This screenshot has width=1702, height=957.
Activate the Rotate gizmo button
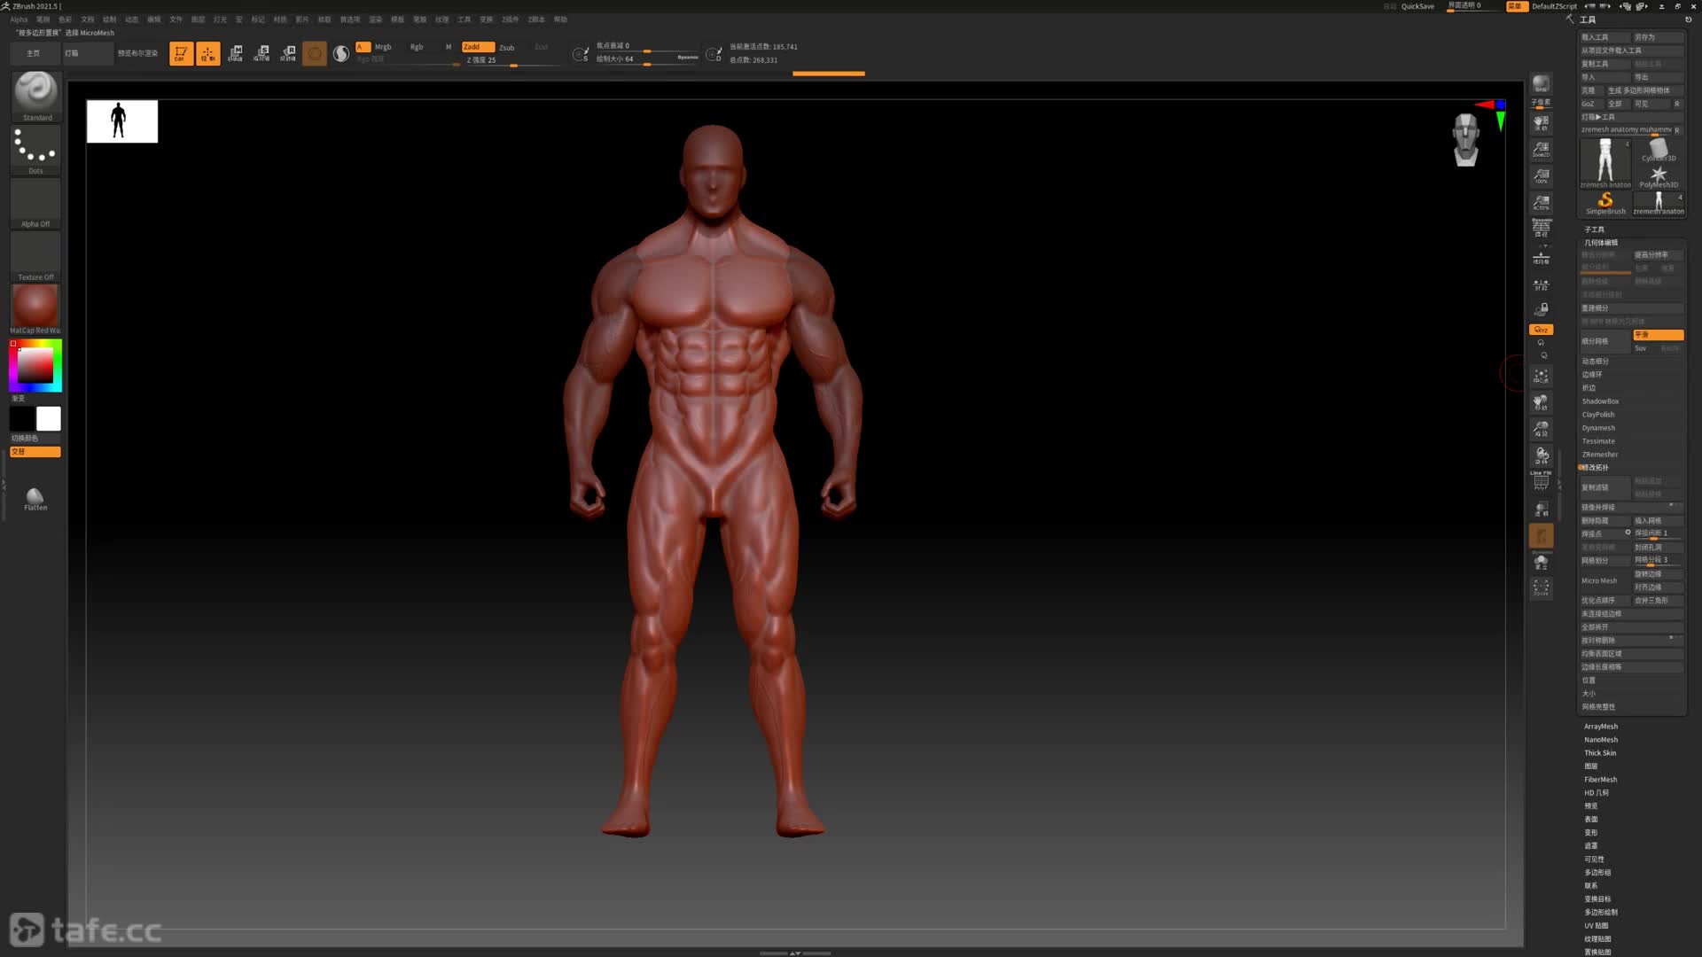(288, 53)
